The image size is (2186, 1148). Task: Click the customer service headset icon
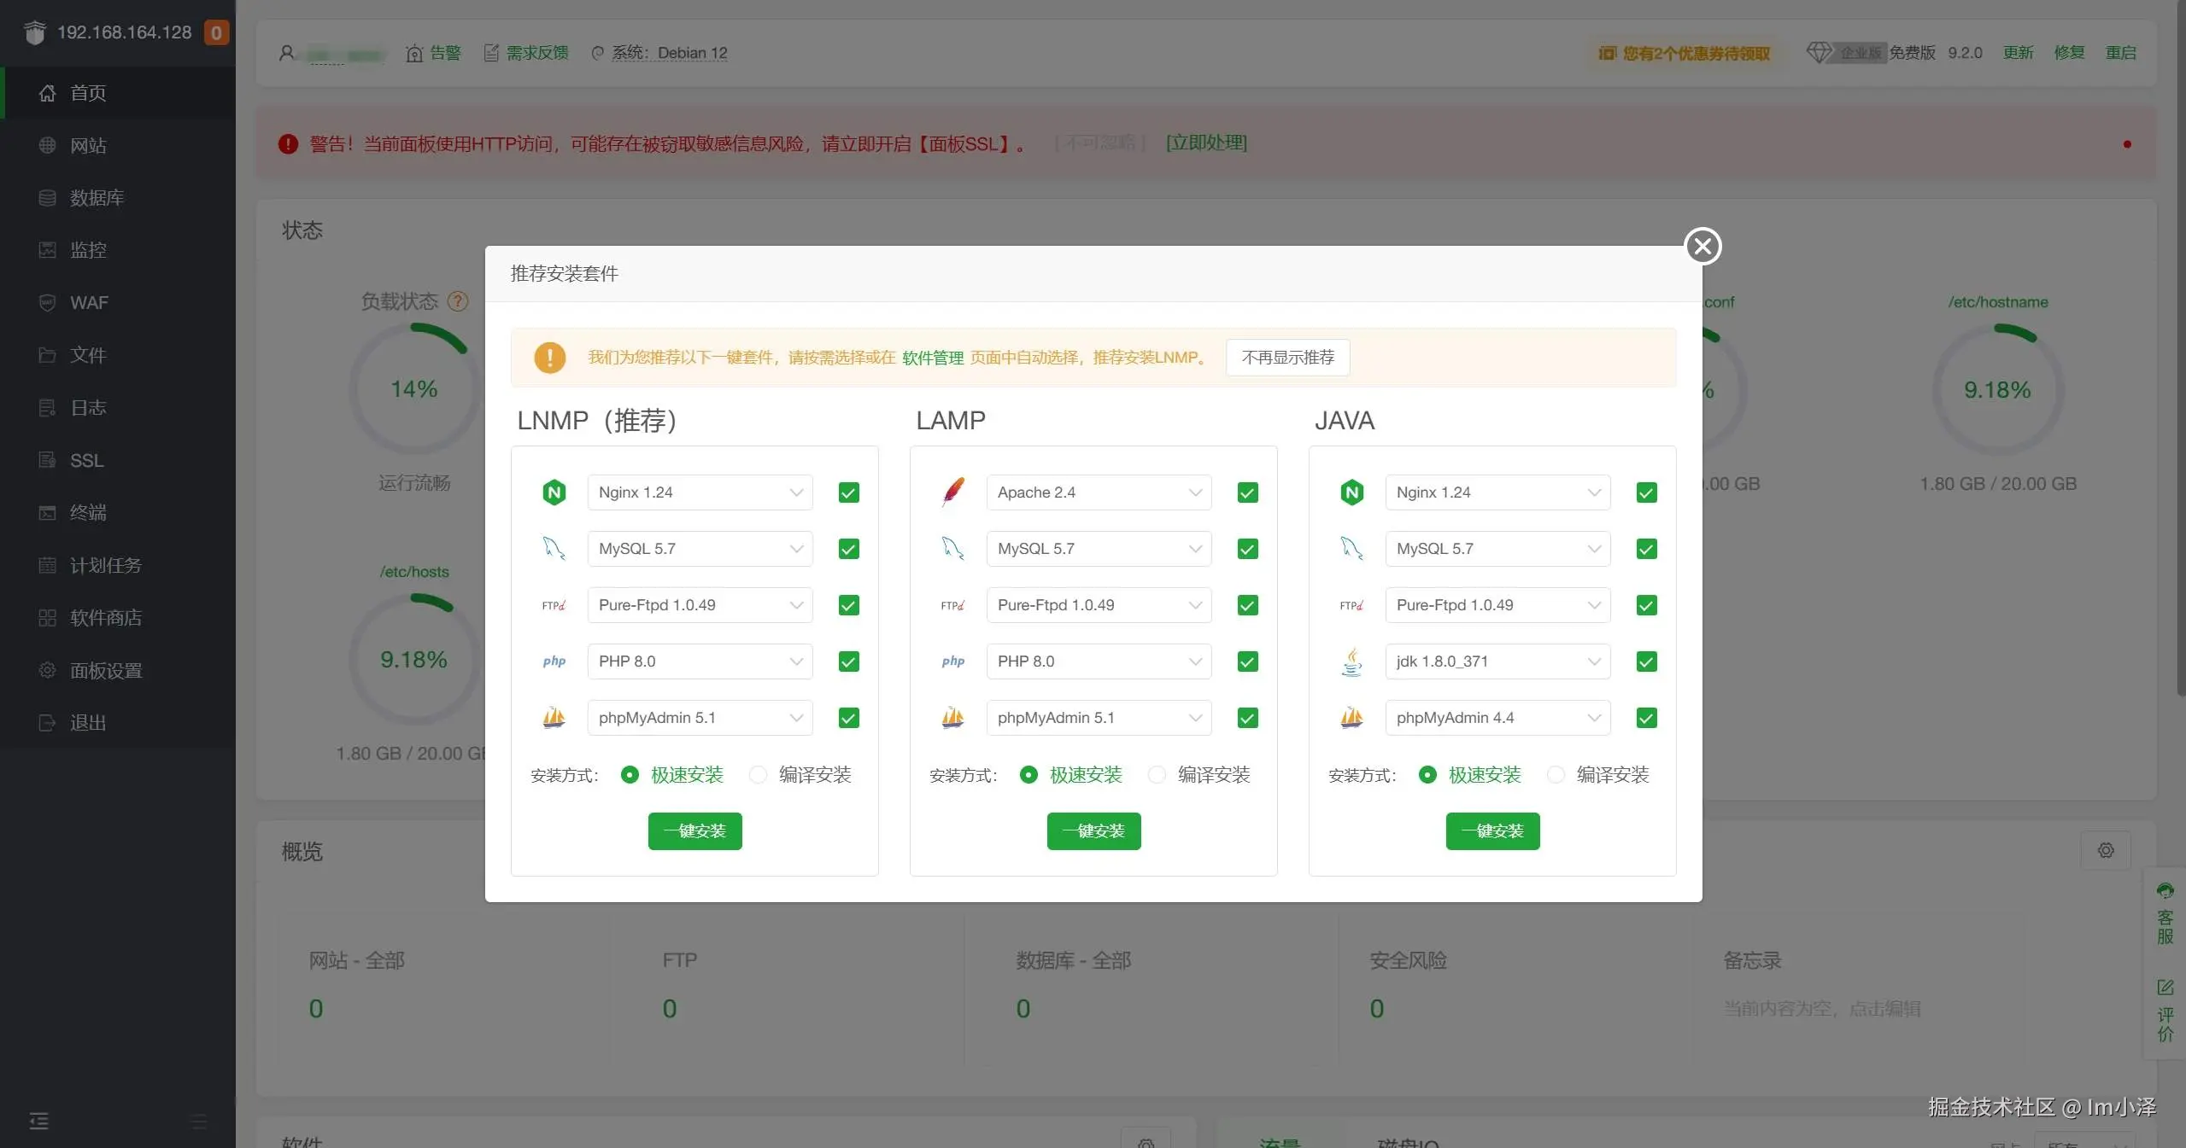coord(2165,892)
